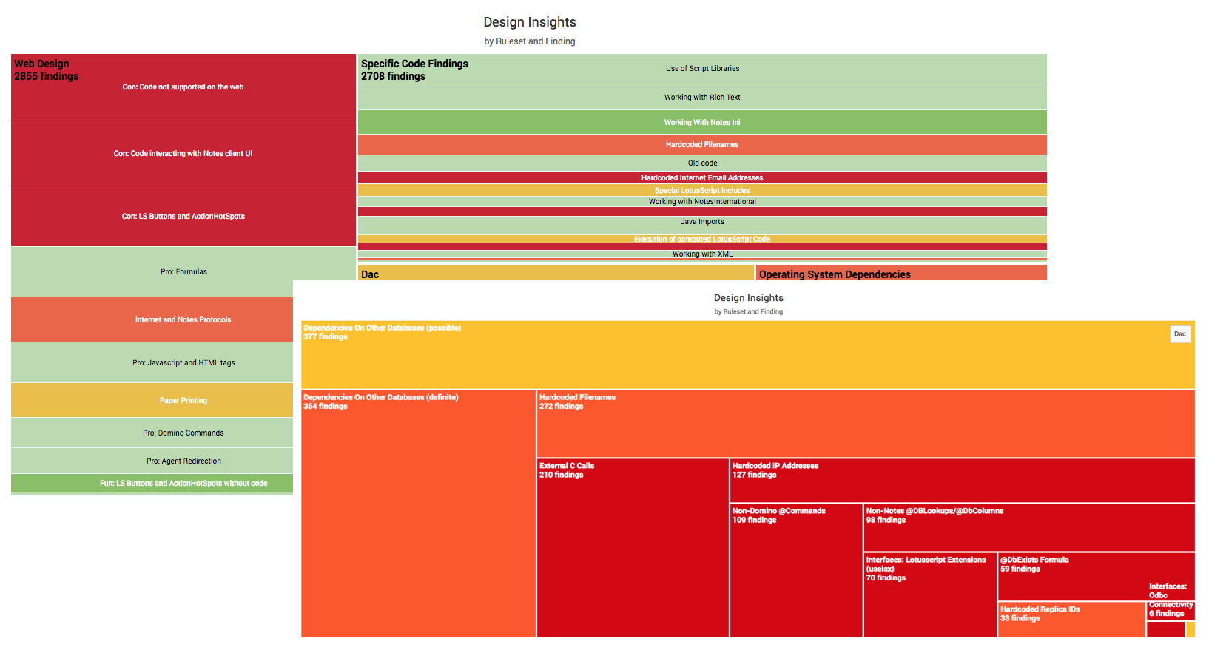Open "Con: Code interacting with Notes client UI" block
Viewport: 1209px width, 647px height.
tap(183, 154)
